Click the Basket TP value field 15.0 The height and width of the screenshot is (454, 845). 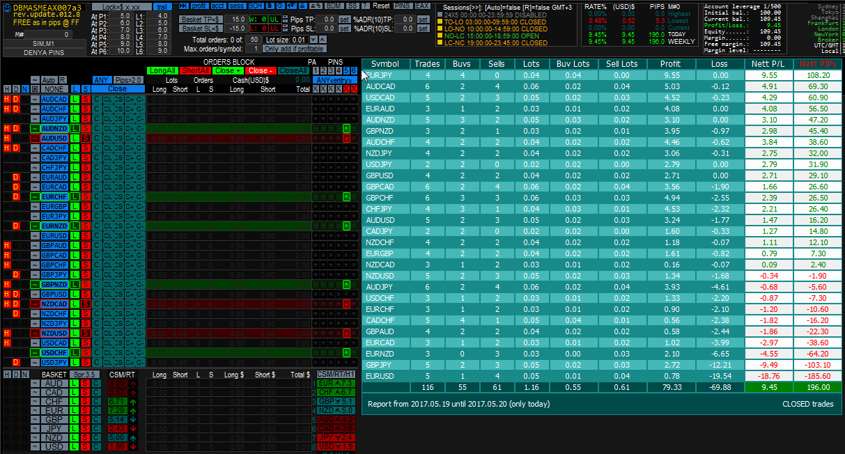[x=237, y=19]
